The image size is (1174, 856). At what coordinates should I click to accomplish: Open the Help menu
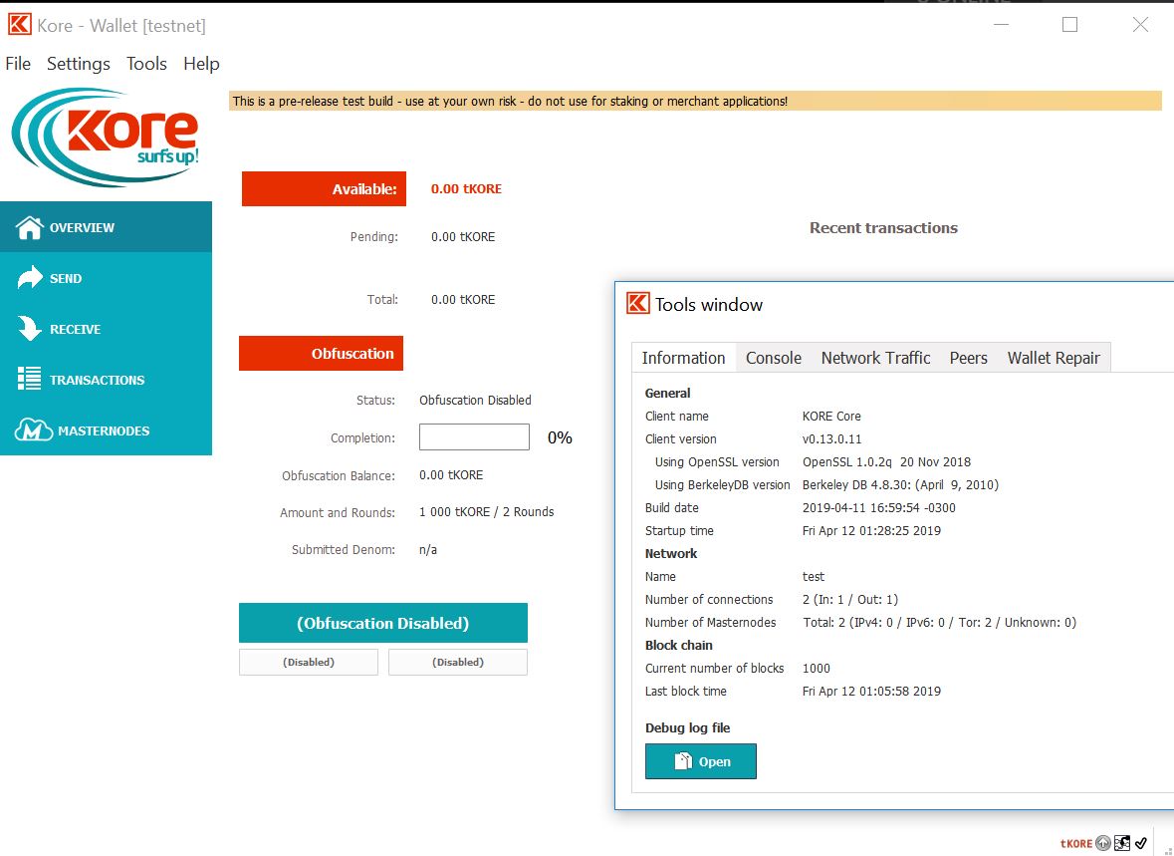201,64
